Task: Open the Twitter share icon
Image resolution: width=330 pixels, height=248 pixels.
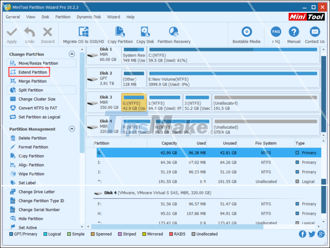Action: [x=312, y=234]
